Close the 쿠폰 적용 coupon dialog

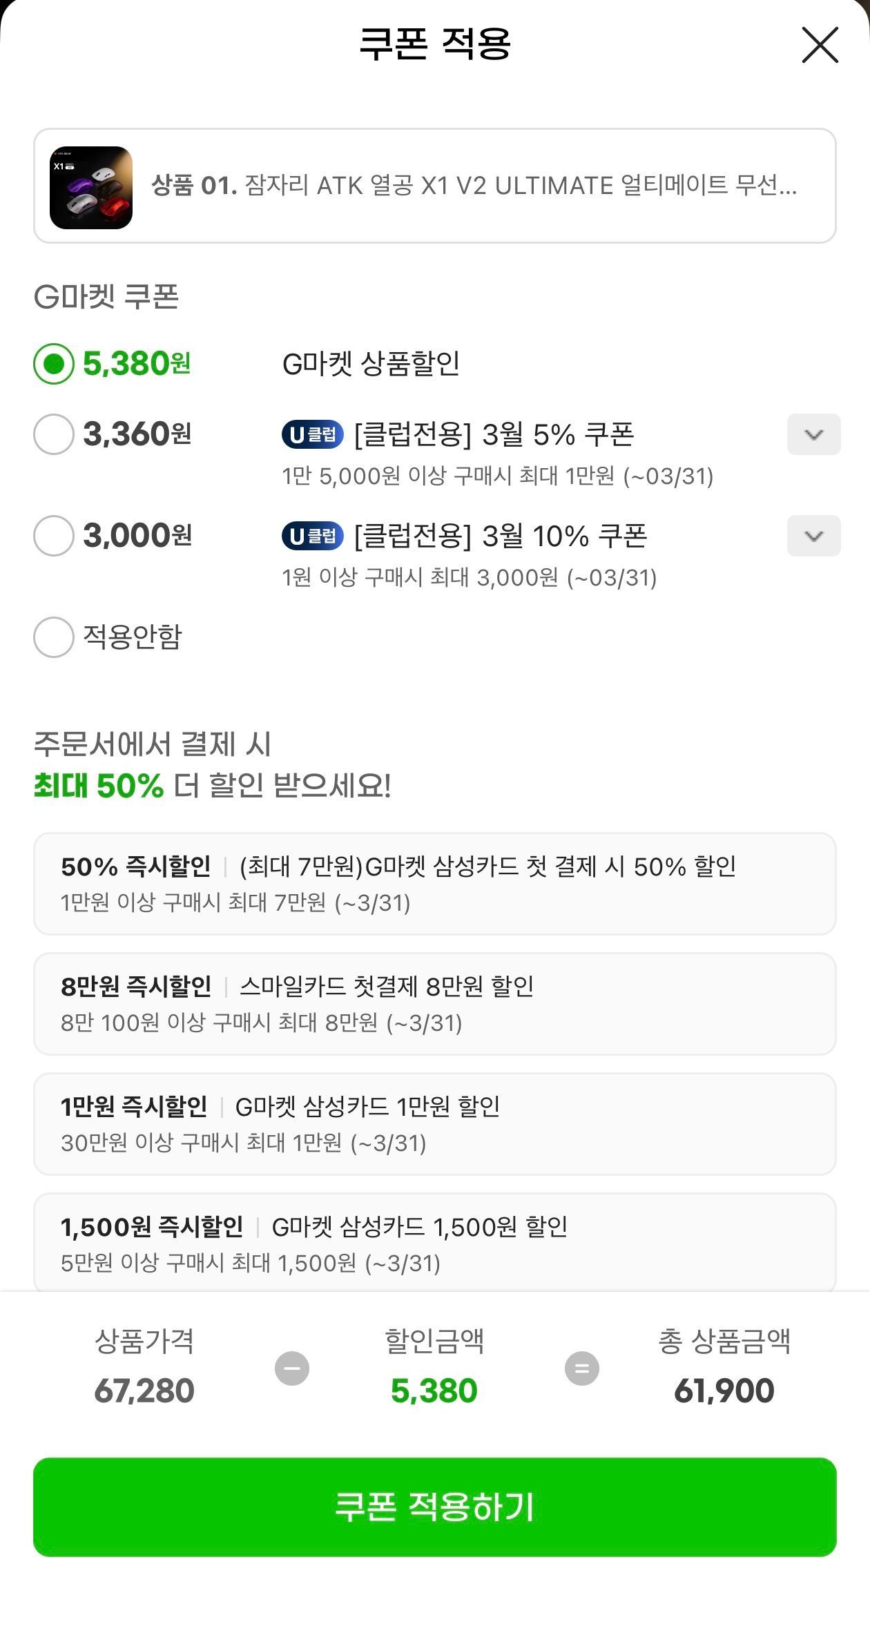pyautogui.click(x=820, y=46)
